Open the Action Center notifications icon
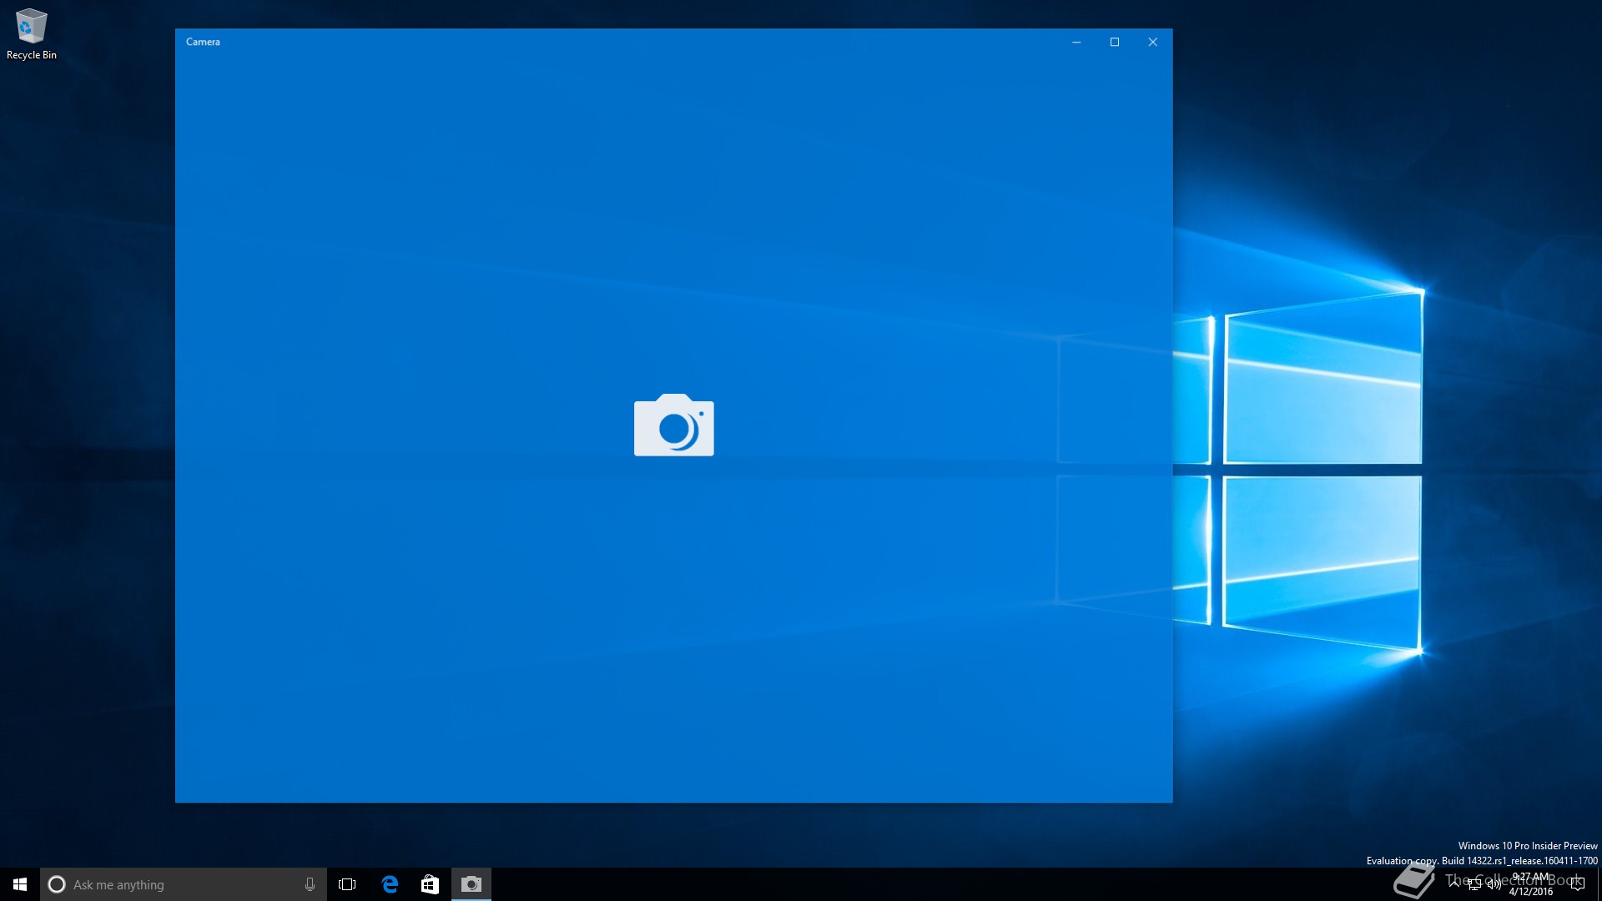 click(x=1577, y=884)
